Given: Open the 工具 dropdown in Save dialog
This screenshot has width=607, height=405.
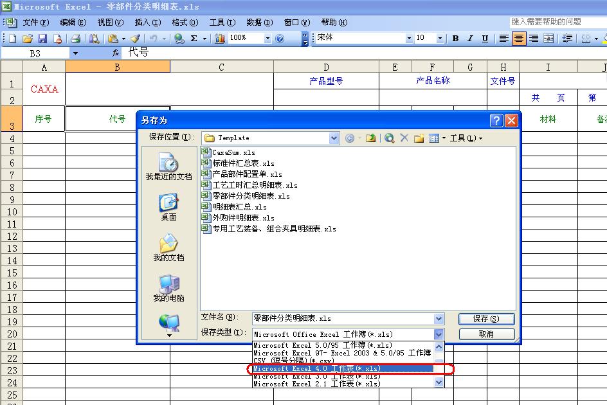Looking at the screenshot, I should pos(466,138).
